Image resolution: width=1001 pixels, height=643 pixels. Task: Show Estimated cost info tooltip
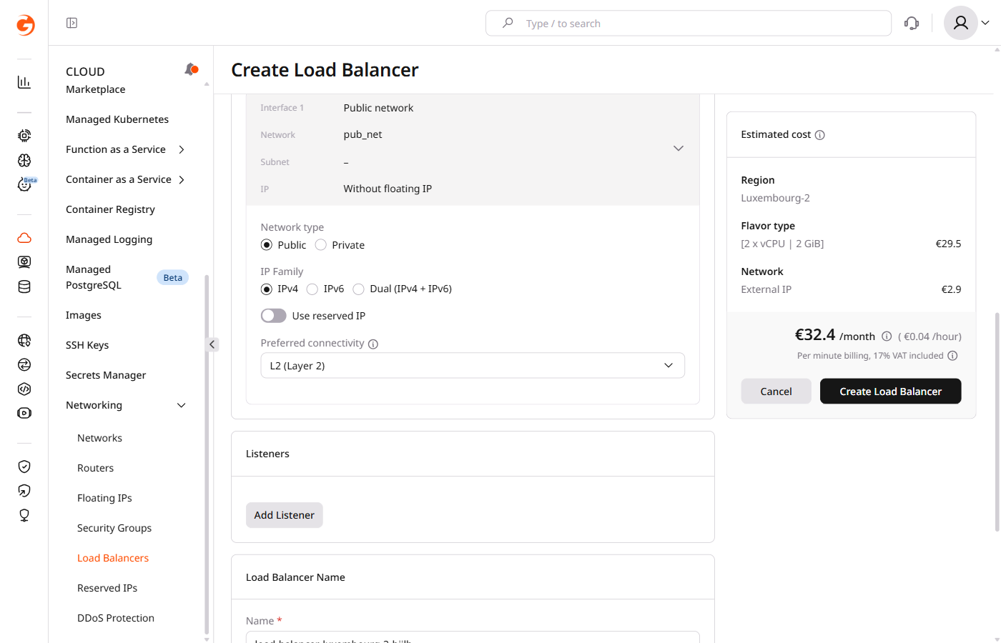tap(820, 135)
